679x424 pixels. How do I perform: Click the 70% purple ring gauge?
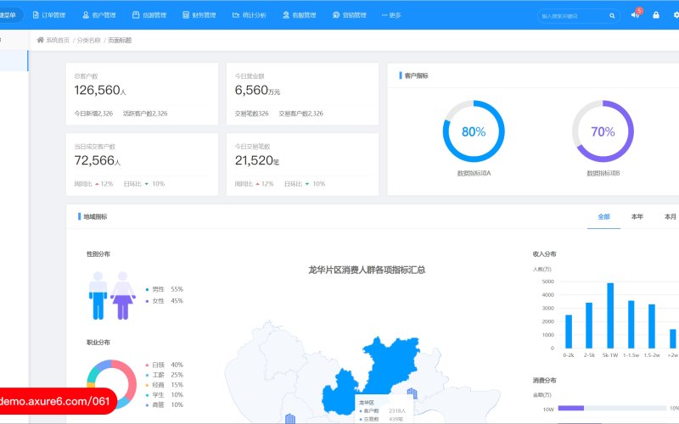pos(603,131)
